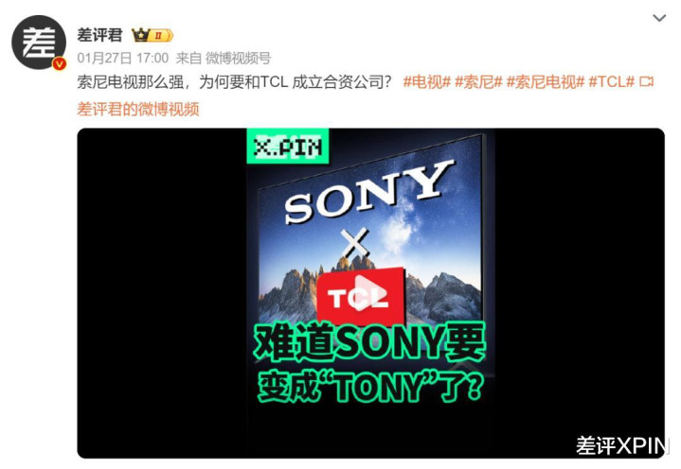The image size is (681, 469).
Task: Click the 01月27日 17:00 timestamp
Action: (x=123, y=58)
